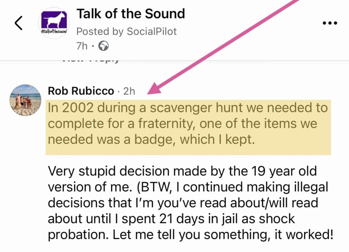Click the line starting 'In 2002 during'
Image resolution: width=349 pixels, height=252 pixels.
point(187,108)
